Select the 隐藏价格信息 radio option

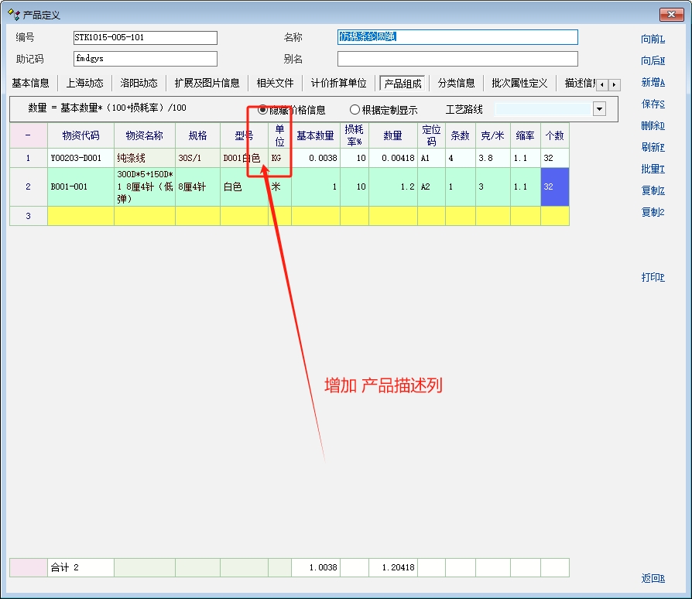[x=263, y=110]
